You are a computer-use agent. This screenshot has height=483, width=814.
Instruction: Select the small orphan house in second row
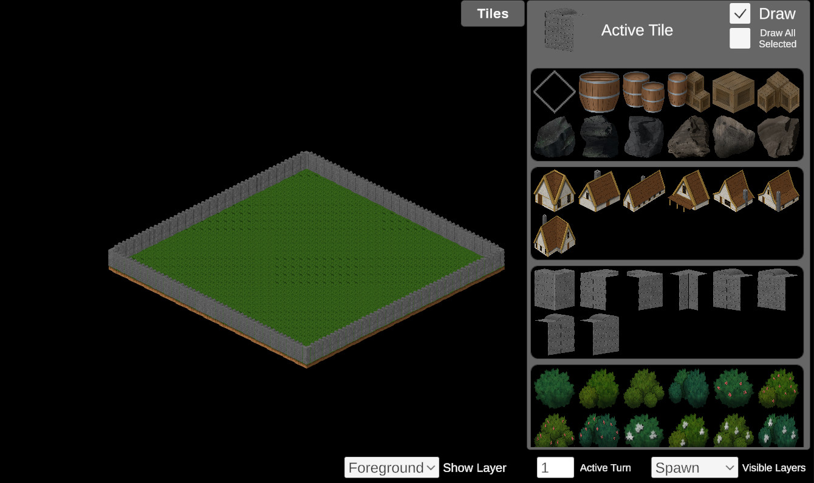coord(554,237)
